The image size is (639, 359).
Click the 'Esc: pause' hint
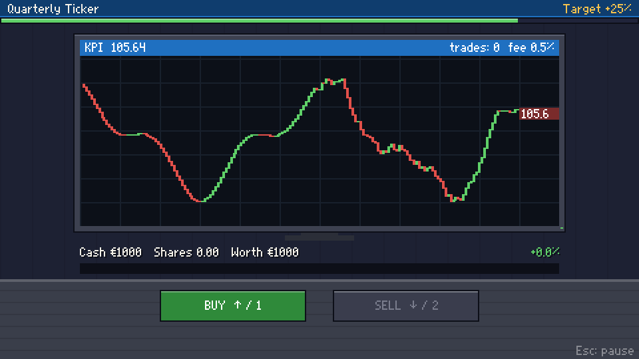pos(604,350)
